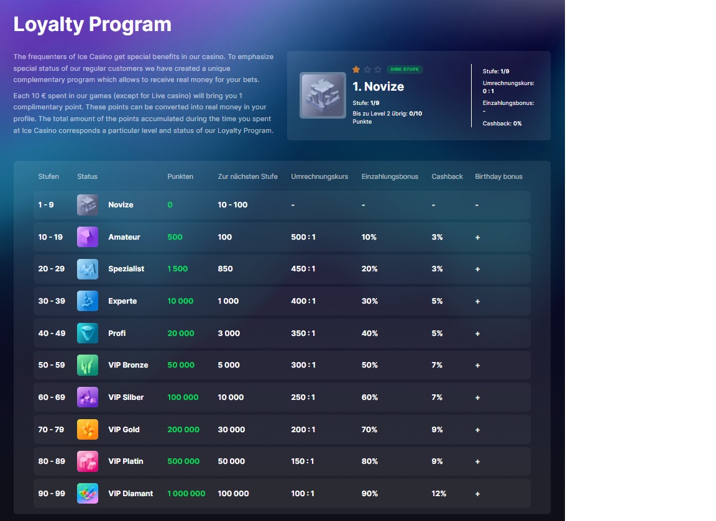Click the Cashback: 0% text in card
This screenshot has width=716, height=521.
click(x=502, y=123)
